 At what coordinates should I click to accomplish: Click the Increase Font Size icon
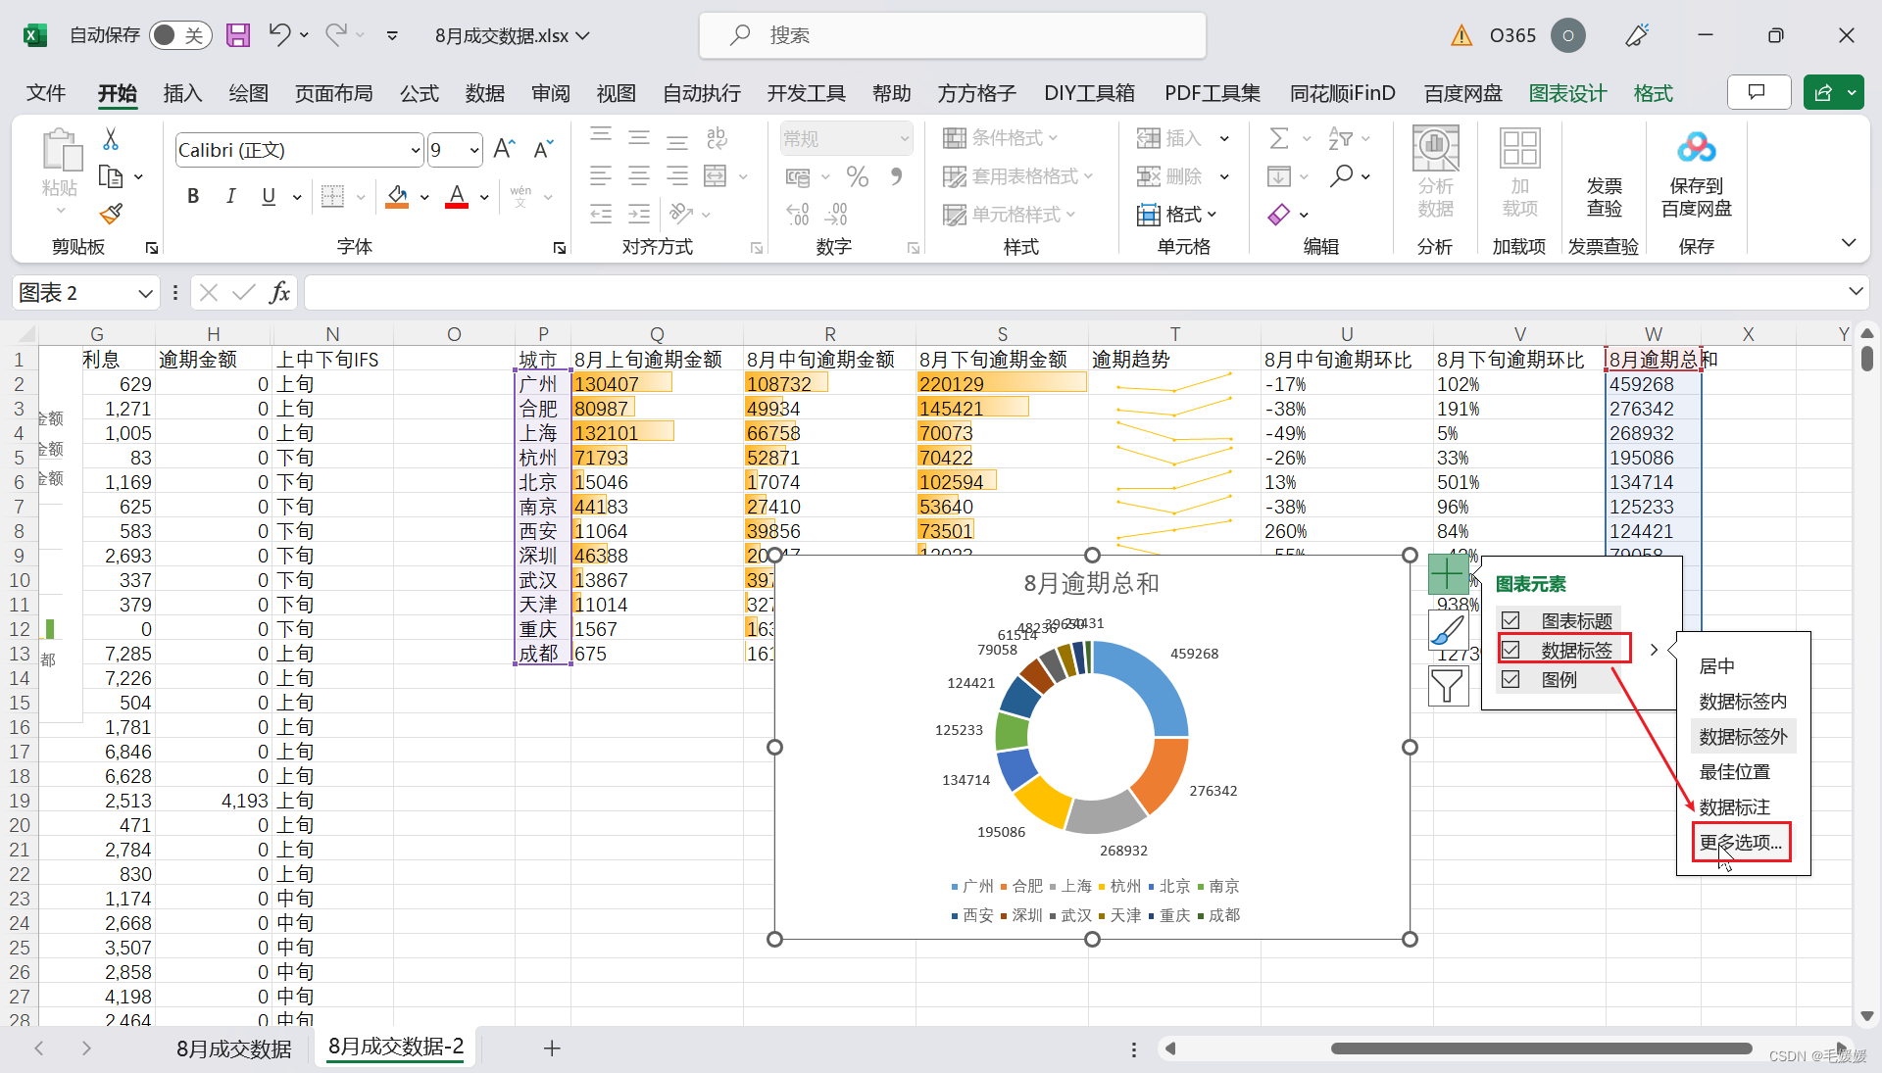pyautogui.click(x=504, y=149)
